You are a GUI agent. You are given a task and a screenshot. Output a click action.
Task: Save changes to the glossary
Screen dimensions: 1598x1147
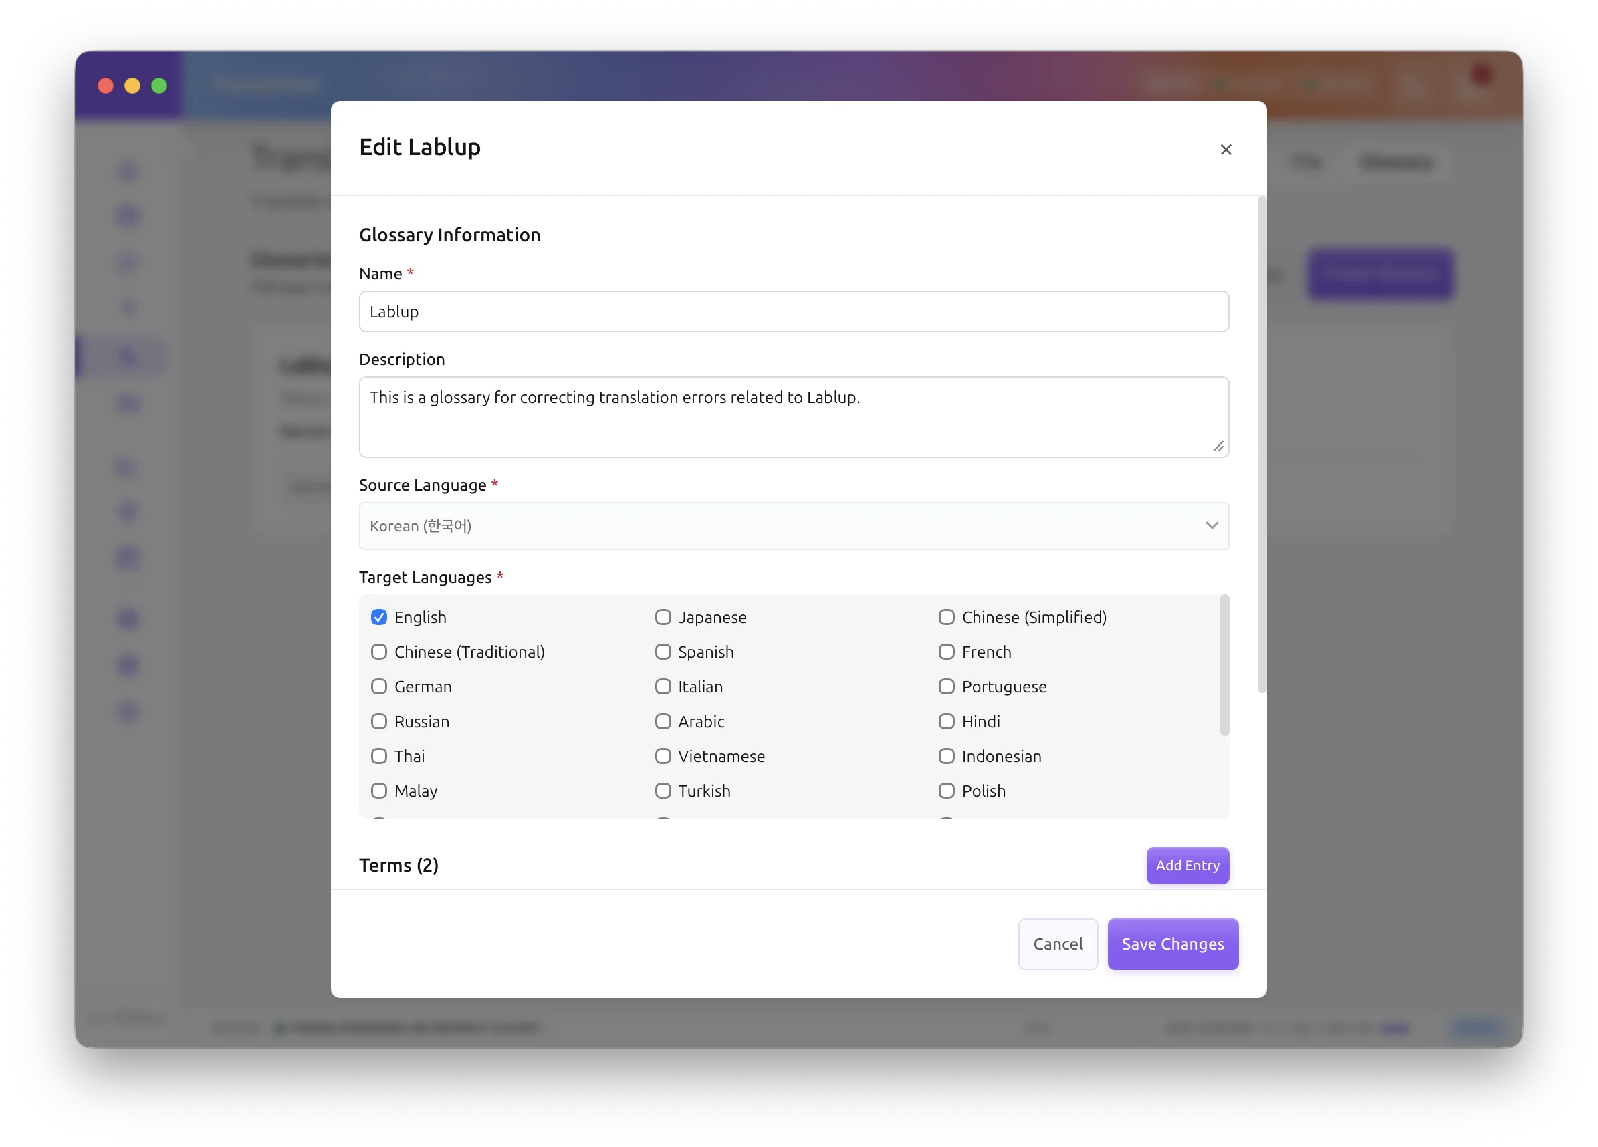[x=1173, y=943]
